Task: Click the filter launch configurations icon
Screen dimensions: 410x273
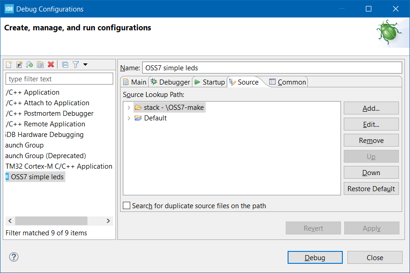Action: tap(75, 65)
